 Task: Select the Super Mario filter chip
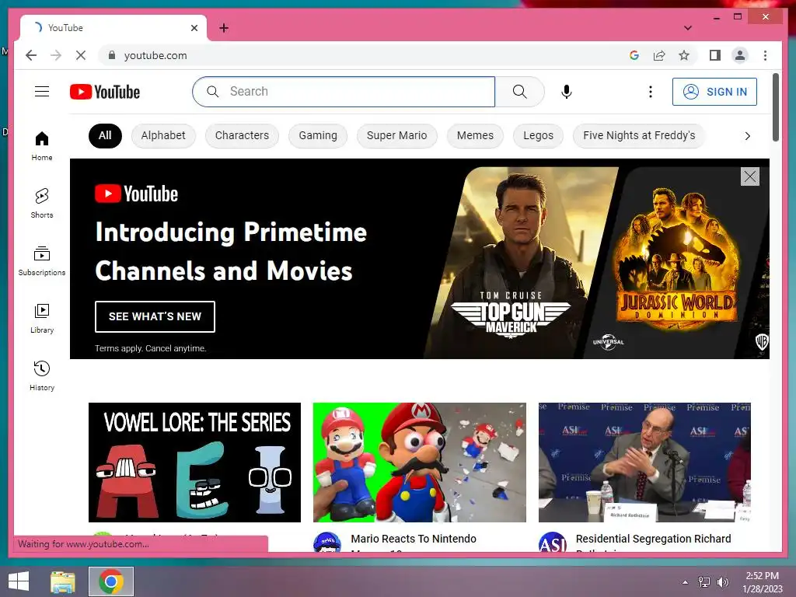[397, 135]
